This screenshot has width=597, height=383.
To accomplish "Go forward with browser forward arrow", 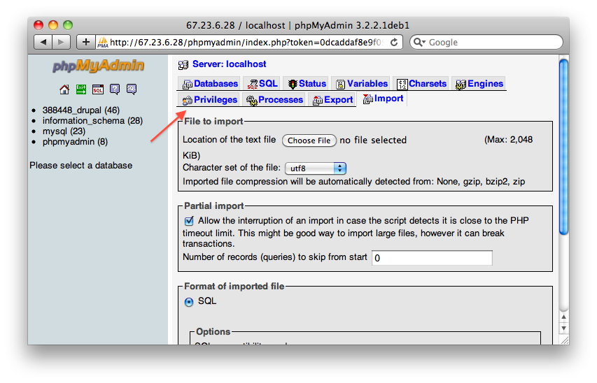I will tap(61, 42).
